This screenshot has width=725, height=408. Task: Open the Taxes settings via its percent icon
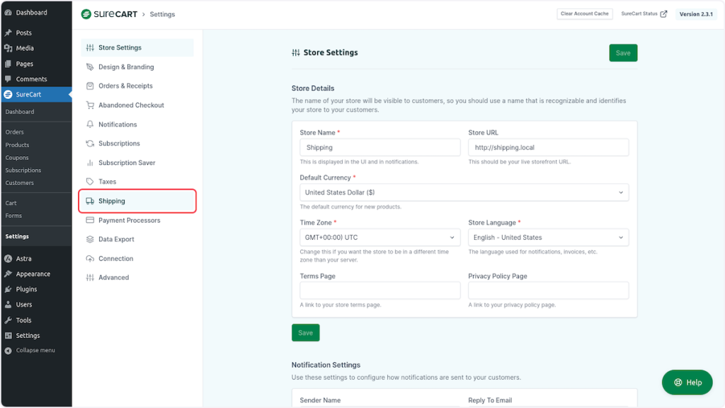pyautogui.click(x=90, y=182)
